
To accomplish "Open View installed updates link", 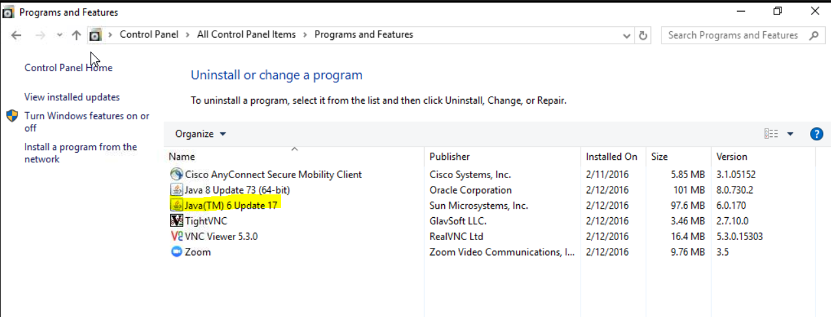I will pos(72,97).
